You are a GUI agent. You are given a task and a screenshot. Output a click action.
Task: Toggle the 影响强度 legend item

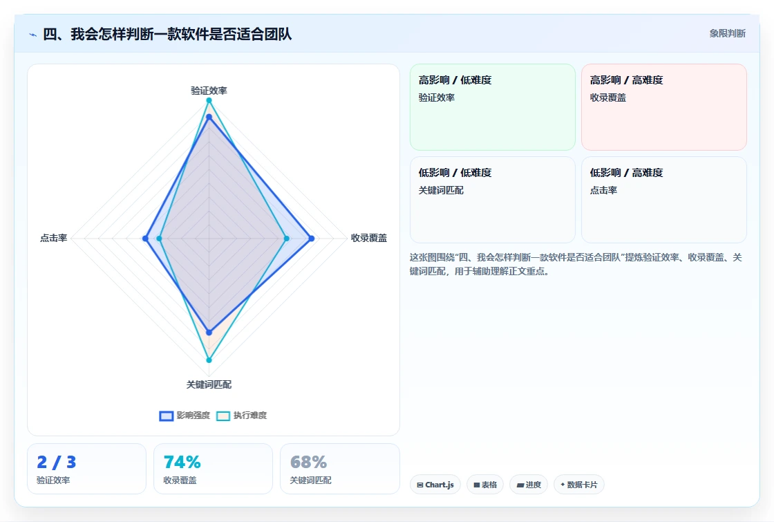(185, 416)
